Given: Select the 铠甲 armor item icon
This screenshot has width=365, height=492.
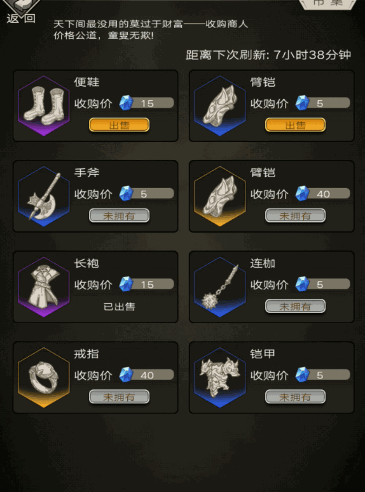Looking at the screenshot, I should (x=220, y=378).
